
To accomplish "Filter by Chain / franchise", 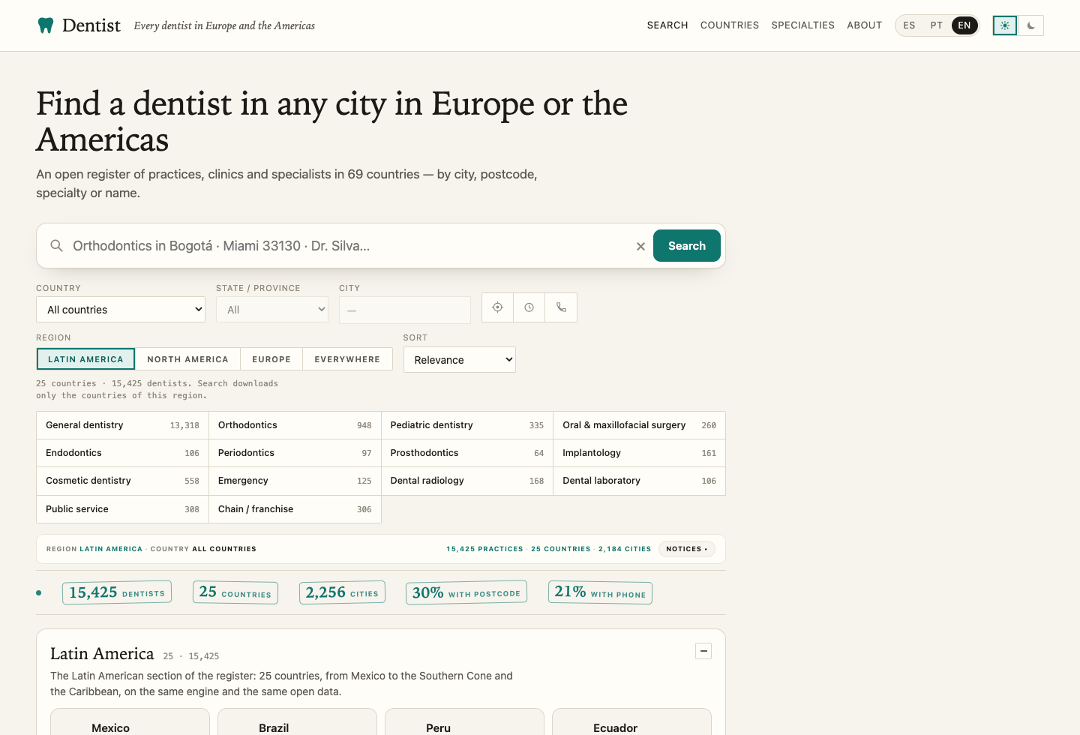I will (x=295, y=509).
